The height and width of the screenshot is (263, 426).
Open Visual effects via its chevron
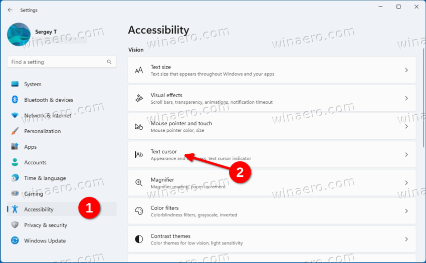(x=406, y=99)
